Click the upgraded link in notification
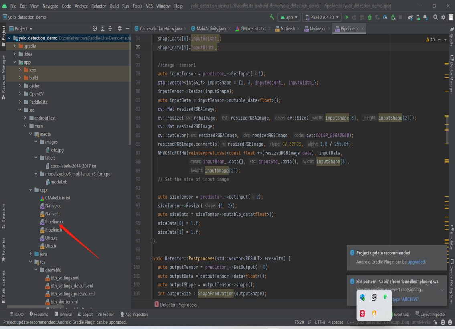This screenshot has width=455, height=329. click(x=416, y=262)
